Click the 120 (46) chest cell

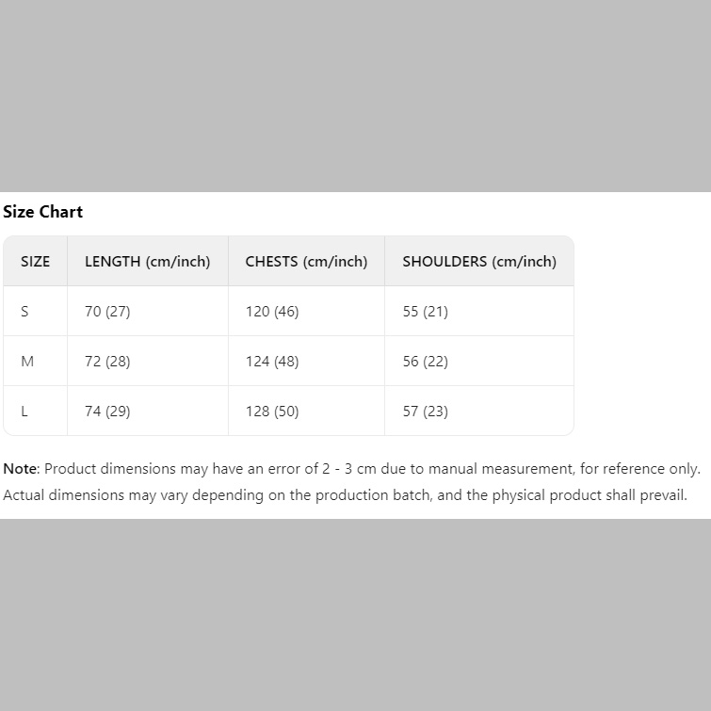pos(272,312)
